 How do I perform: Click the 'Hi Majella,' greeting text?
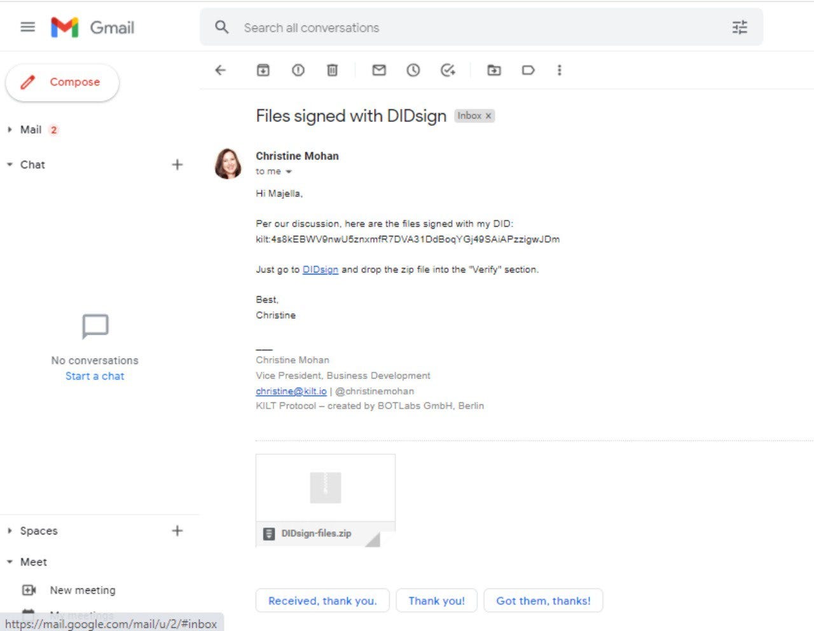click(279, 193)
